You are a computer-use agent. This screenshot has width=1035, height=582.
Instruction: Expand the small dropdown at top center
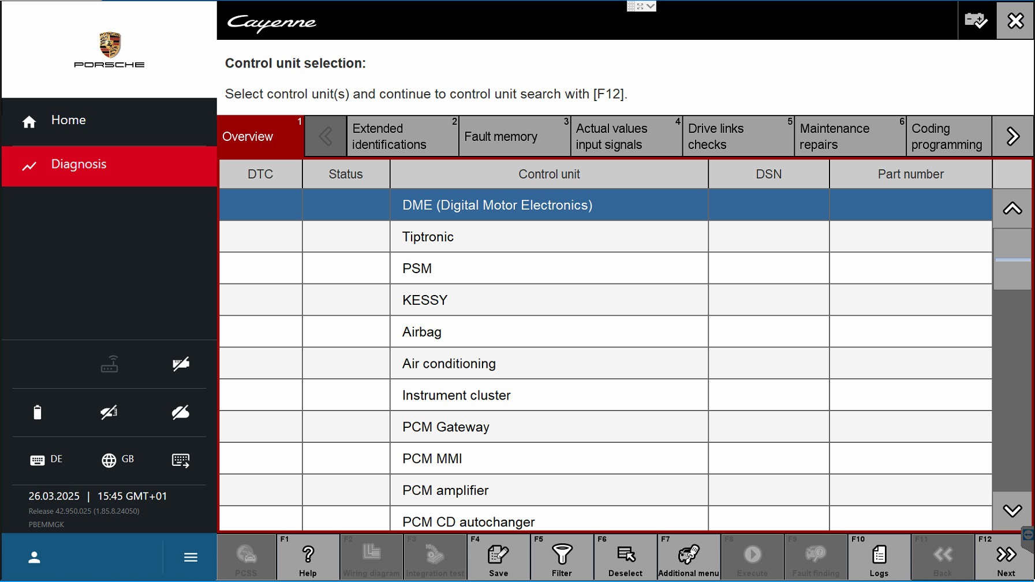651,6
